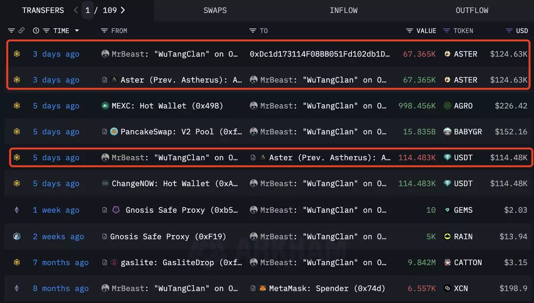The image size is (534, 303).
Task: Select the OUTFLOW tab
Action: click(472, 10)
